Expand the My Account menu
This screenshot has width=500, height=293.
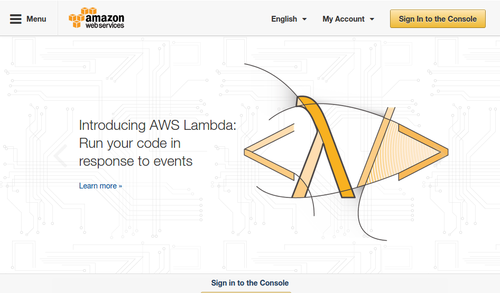[348, 19]
